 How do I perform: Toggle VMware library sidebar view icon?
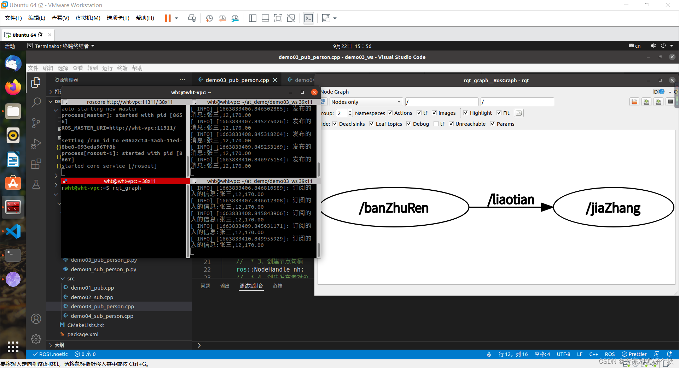[x=253, y=18]
